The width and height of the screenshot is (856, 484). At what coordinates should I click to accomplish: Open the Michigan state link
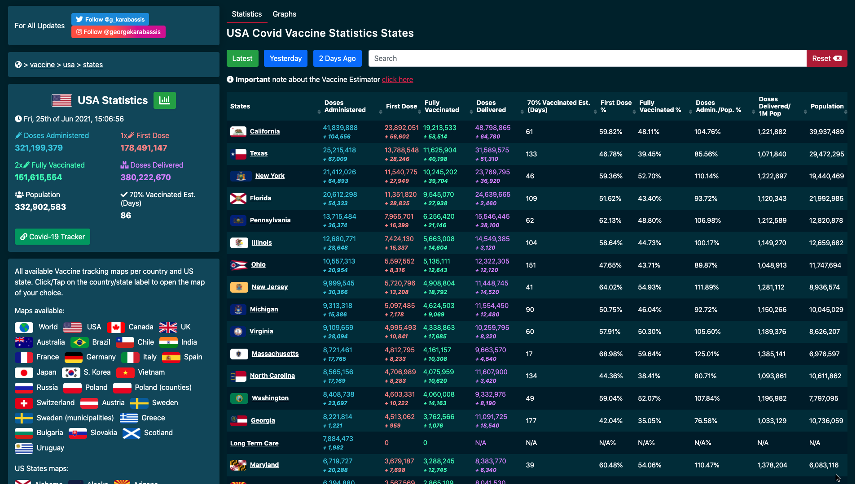pos(264,309)
